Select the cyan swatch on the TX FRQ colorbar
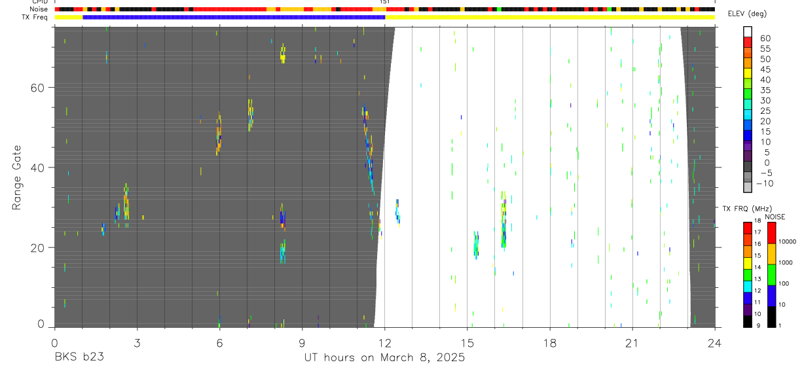804x371 pixels. [748, 286]
